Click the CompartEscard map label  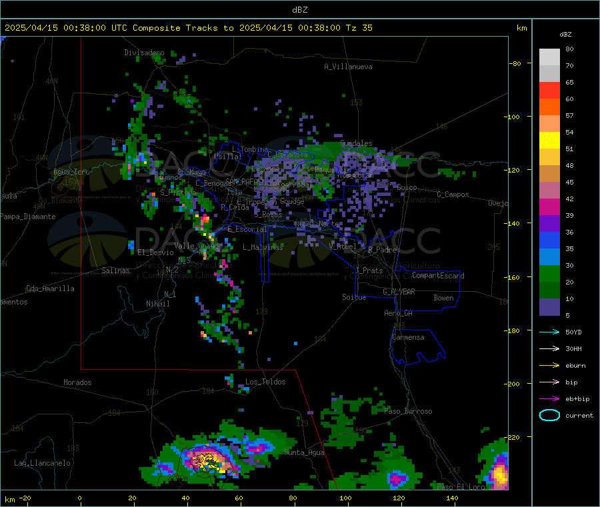tap(438, 275)
